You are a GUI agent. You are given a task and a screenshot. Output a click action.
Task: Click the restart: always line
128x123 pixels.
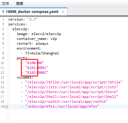point(32,44)
